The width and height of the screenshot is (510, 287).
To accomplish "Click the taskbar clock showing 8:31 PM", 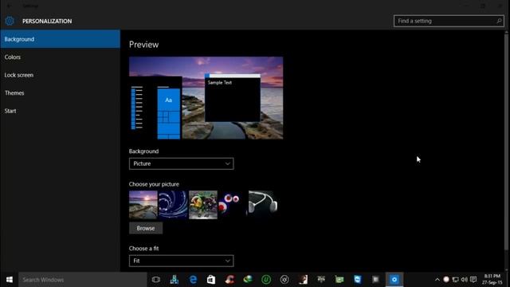I will 492,280.
